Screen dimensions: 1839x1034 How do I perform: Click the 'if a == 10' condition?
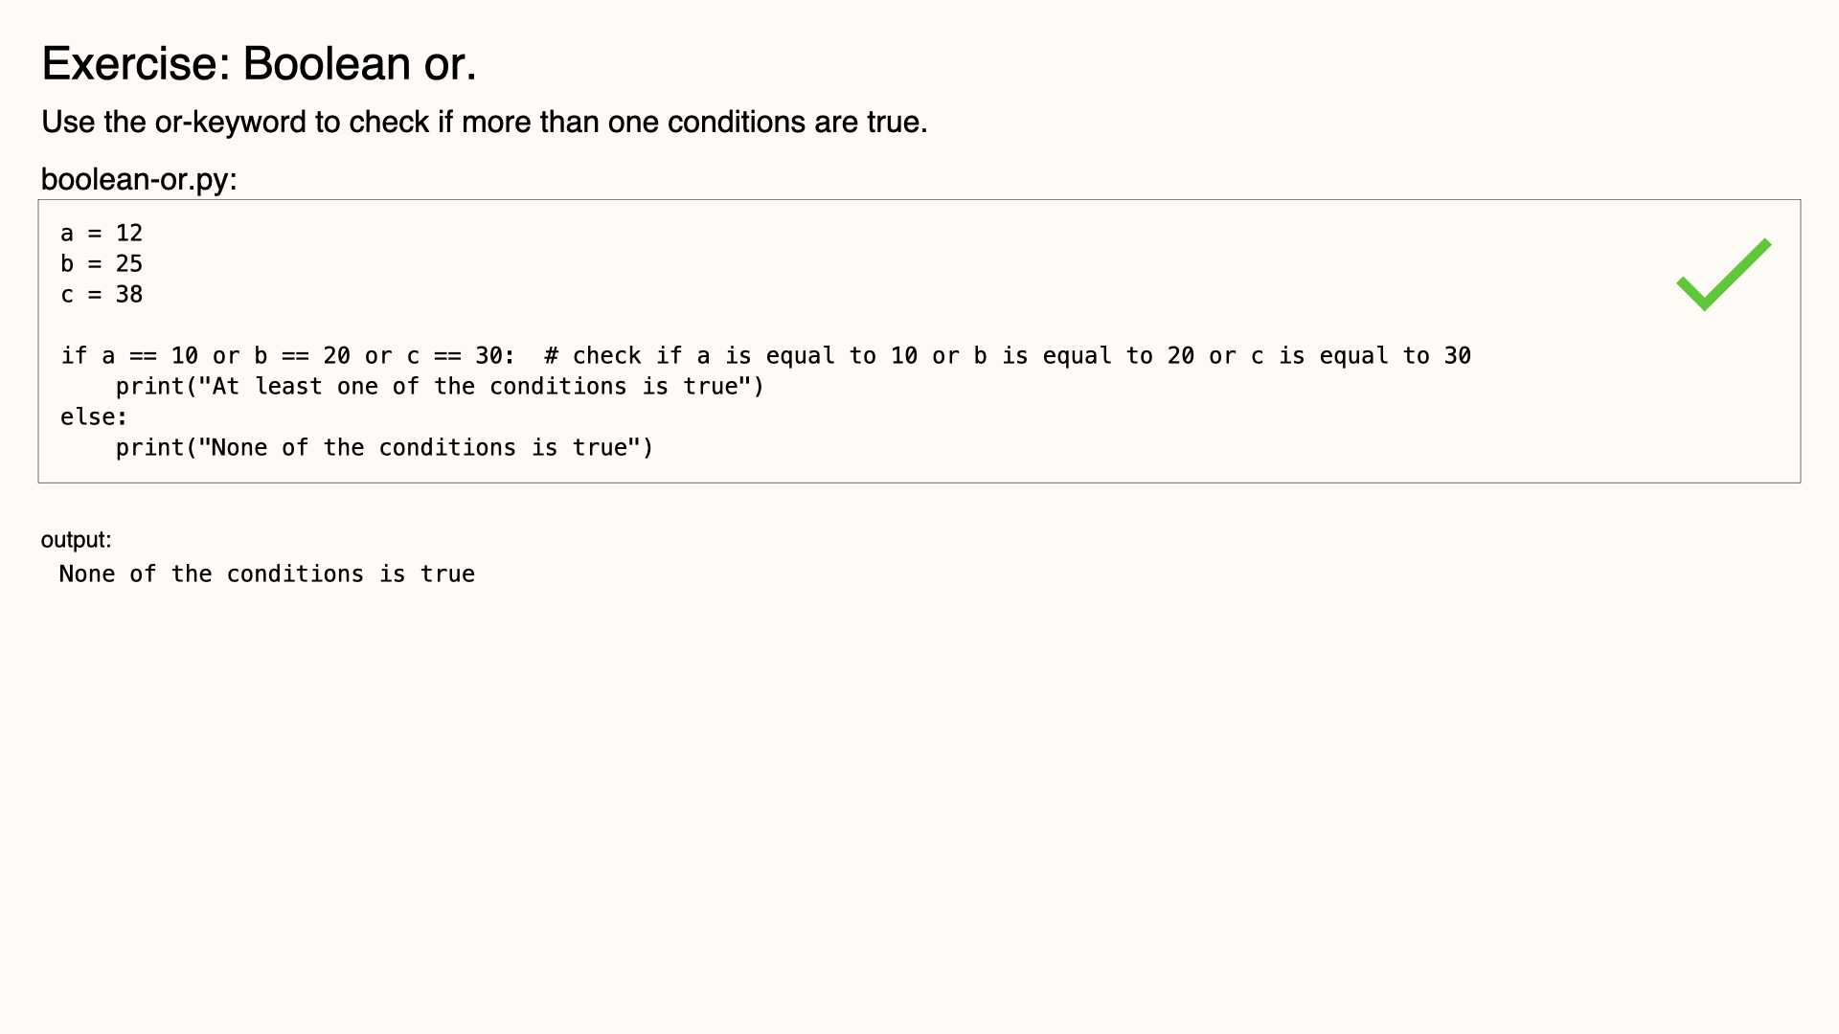tap(129, 356)
